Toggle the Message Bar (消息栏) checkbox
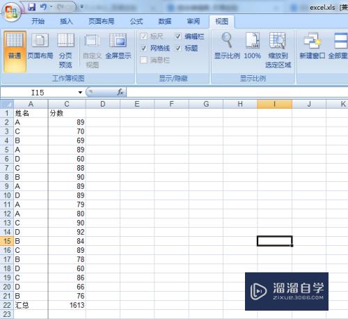Viewport: 348px width, 319px height. click(143, 60)
